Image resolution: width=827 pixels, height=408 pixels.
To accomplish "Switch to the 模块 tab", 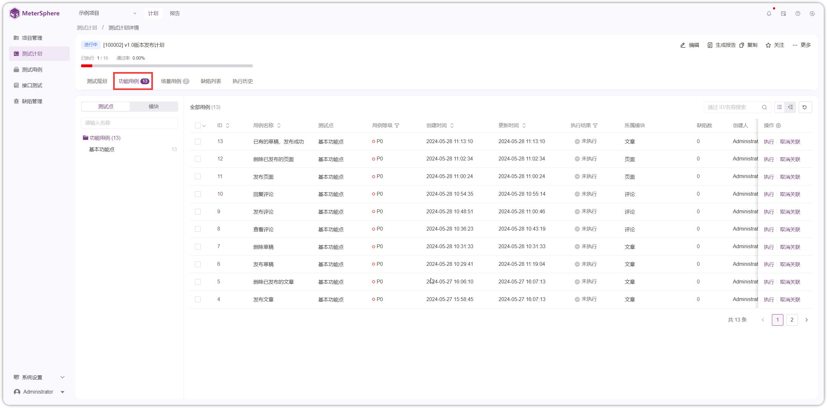I will pyautogui.click(x=154, y=107).
